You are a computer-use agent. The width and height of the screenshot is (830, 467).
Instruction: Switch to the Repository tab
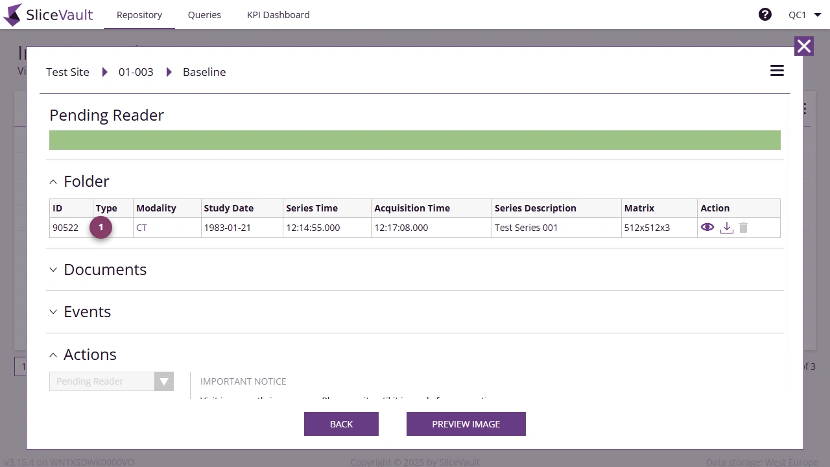139,14
